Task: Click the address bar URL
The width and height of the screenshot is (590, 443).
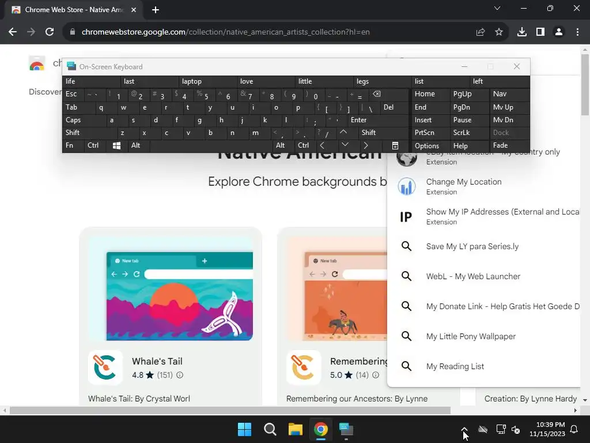Action: pos(226,32)
